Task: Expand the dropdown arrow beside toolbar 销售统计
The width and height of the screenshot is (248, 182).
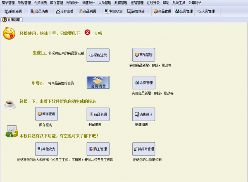Action: [x=148, y=11]
